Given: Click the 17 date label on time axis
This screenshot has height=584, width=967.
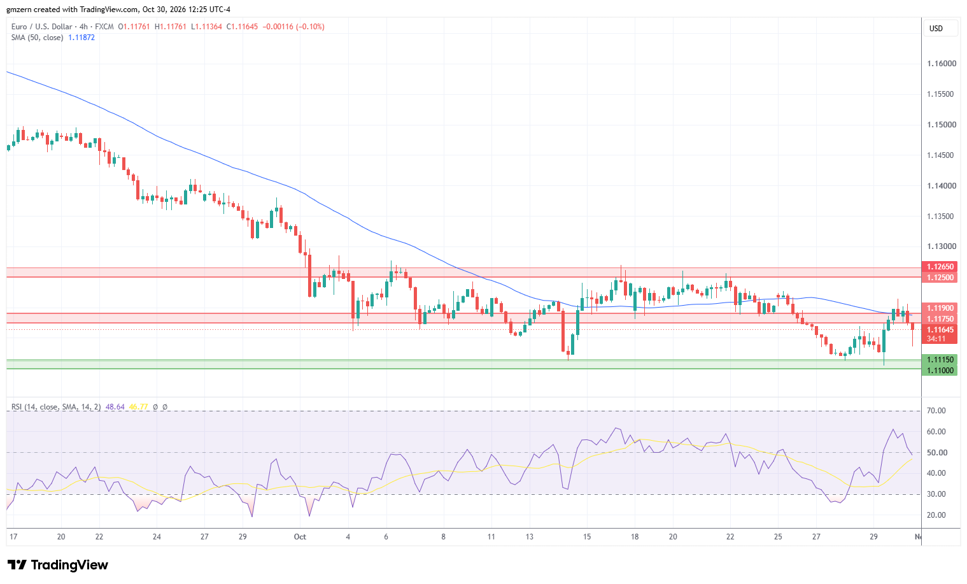Looking at the screenshot, I should 13,537.
